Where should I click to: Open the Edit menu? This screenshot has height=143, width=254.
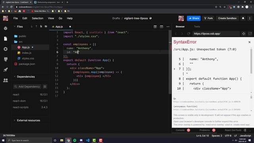[25, 18]
